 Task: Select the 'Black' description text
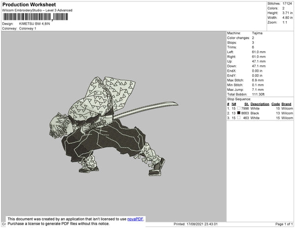(x=255, y=113)
